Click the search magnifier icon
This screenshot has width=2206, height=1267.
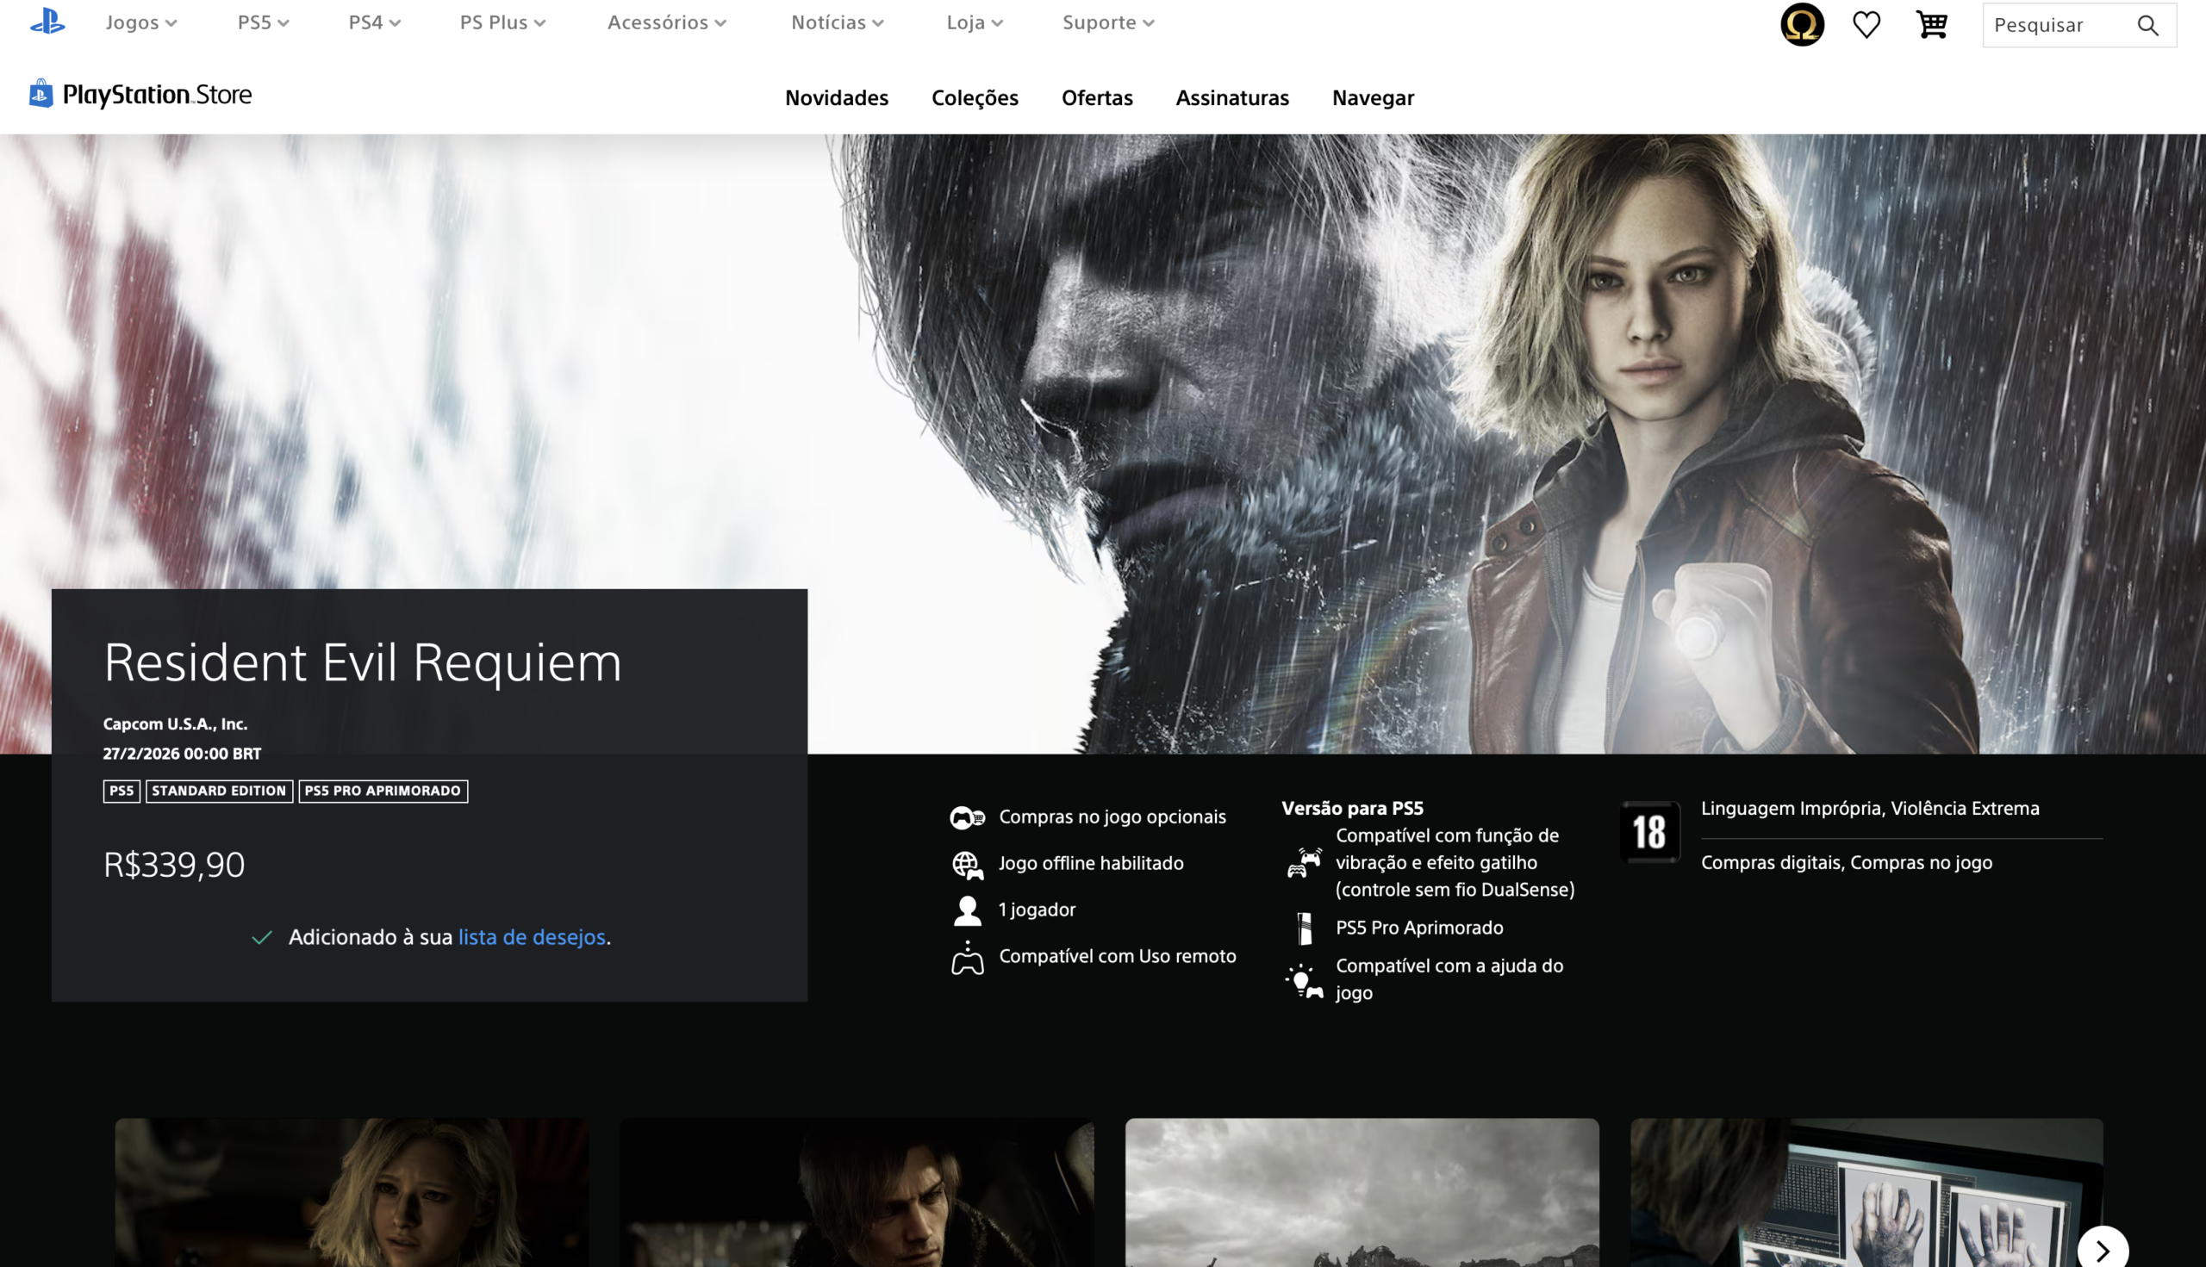pyautogui.click(x=2147, y=25)
